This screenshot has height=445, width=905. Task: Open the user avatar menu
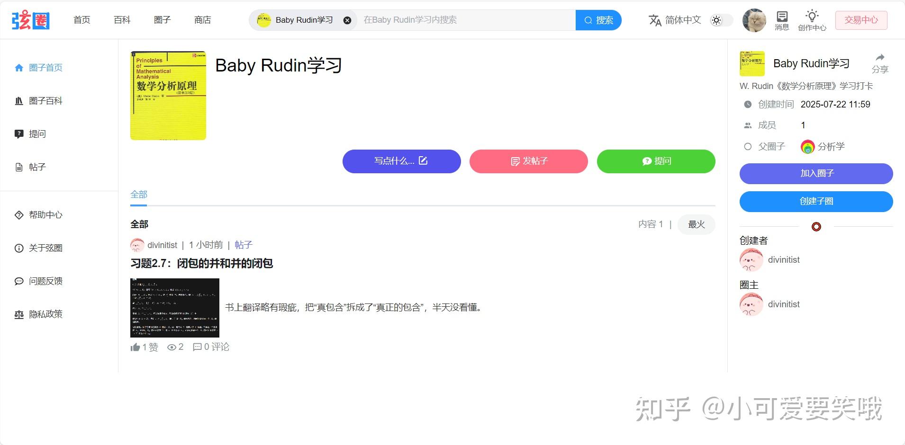coord(753,20)
